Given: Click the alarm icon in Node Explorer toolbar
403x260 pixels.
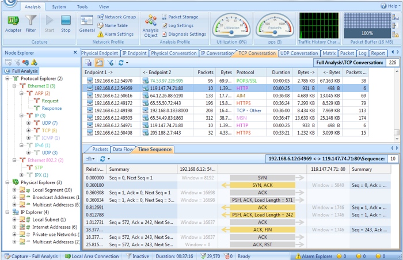Looking at the screenshot, I should [x=34, y=62].
